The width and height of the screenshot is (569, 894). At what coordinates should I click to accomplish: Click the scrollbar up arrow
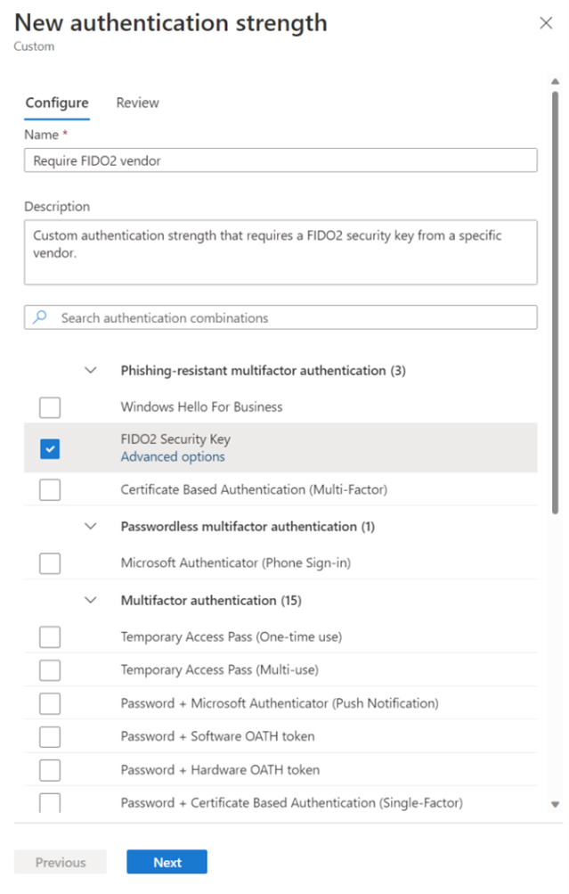tap(556, 81)
